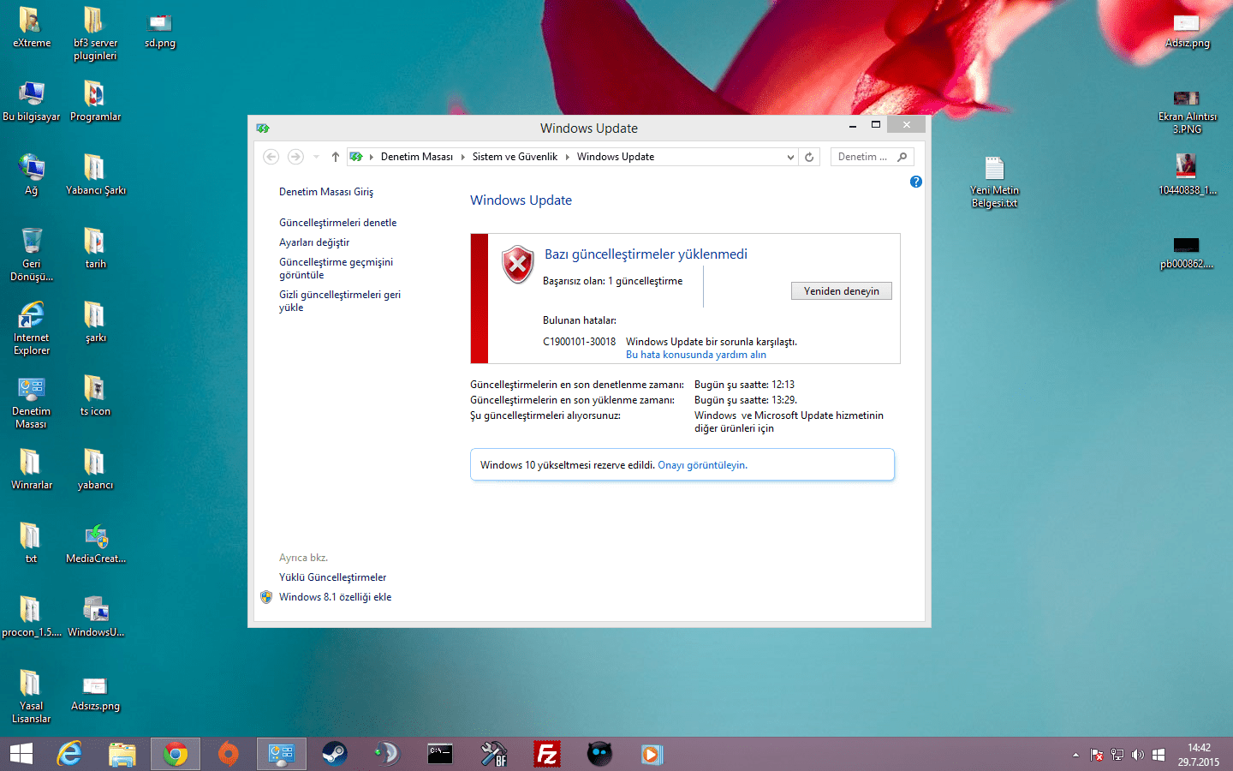Select sd.png on the desktop

160,30
